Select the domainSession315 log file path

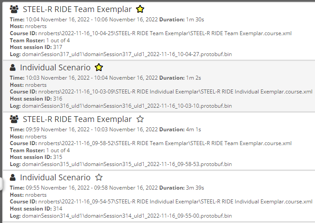pyautogui.click(x=127, y=164)
